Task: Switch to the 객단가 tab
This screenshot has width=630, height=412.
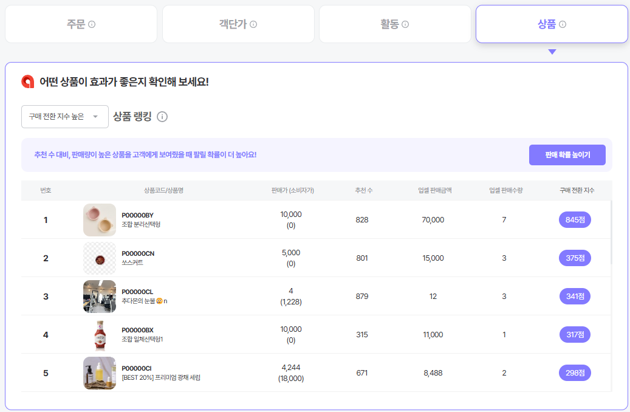Action: pos(238,24)
